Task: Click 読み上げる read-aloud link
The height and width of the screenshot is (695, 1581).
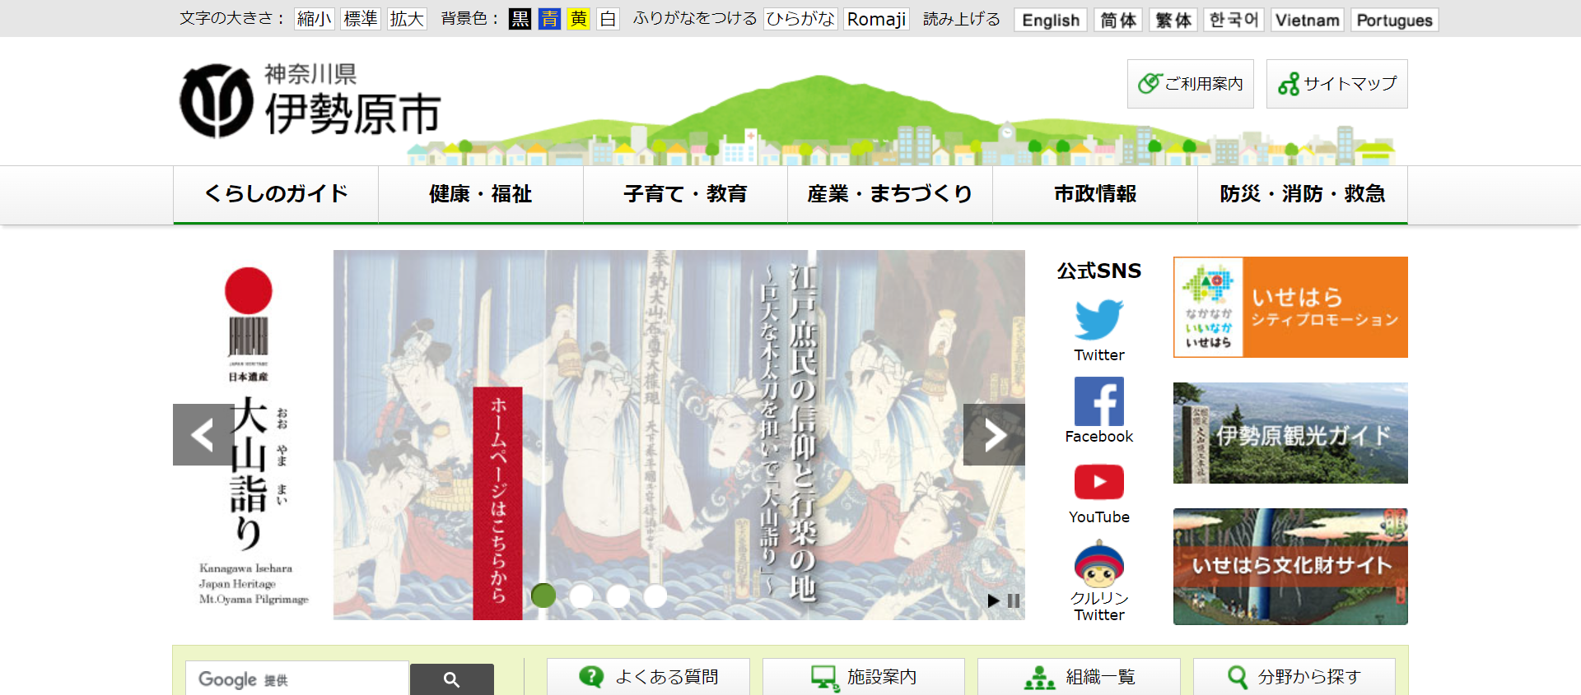Action: click(961, 19)
